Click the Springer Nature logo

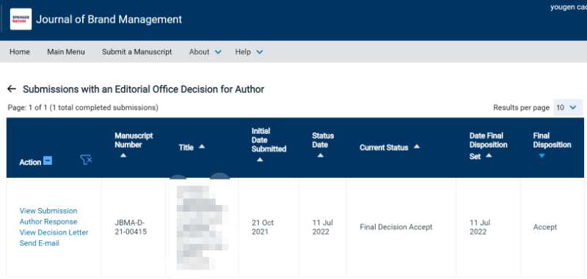pos(21,19)
